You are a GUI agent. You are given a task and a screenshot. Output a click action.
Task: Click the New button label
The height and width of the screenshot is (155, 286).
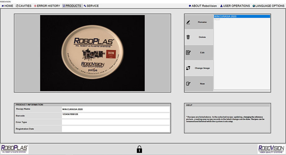[202, 84]
